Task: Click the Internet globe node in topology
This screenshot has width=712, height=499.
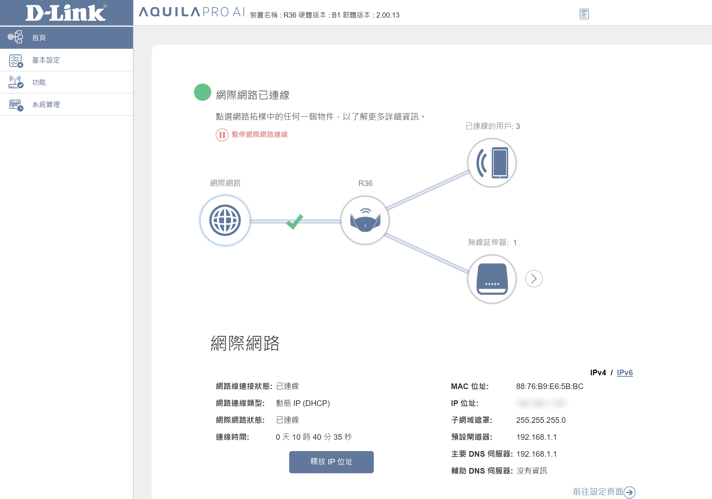Action: 225,220
